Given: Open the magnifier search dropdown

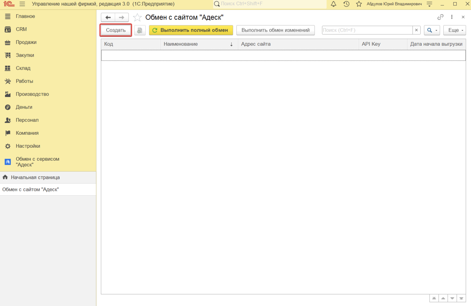Looking at the screenshot, I should click(432, 30).
